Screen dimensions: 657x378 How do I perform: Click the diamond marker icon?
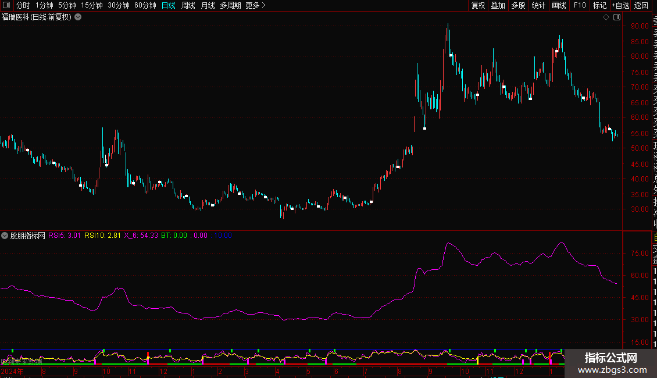tap(606, 17)
